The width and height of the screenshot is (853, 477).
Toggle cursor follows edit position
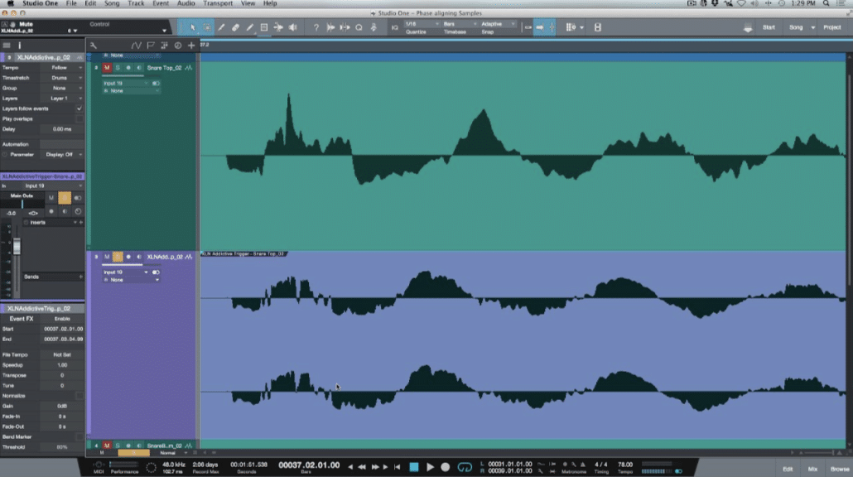[x=552, y=27]
